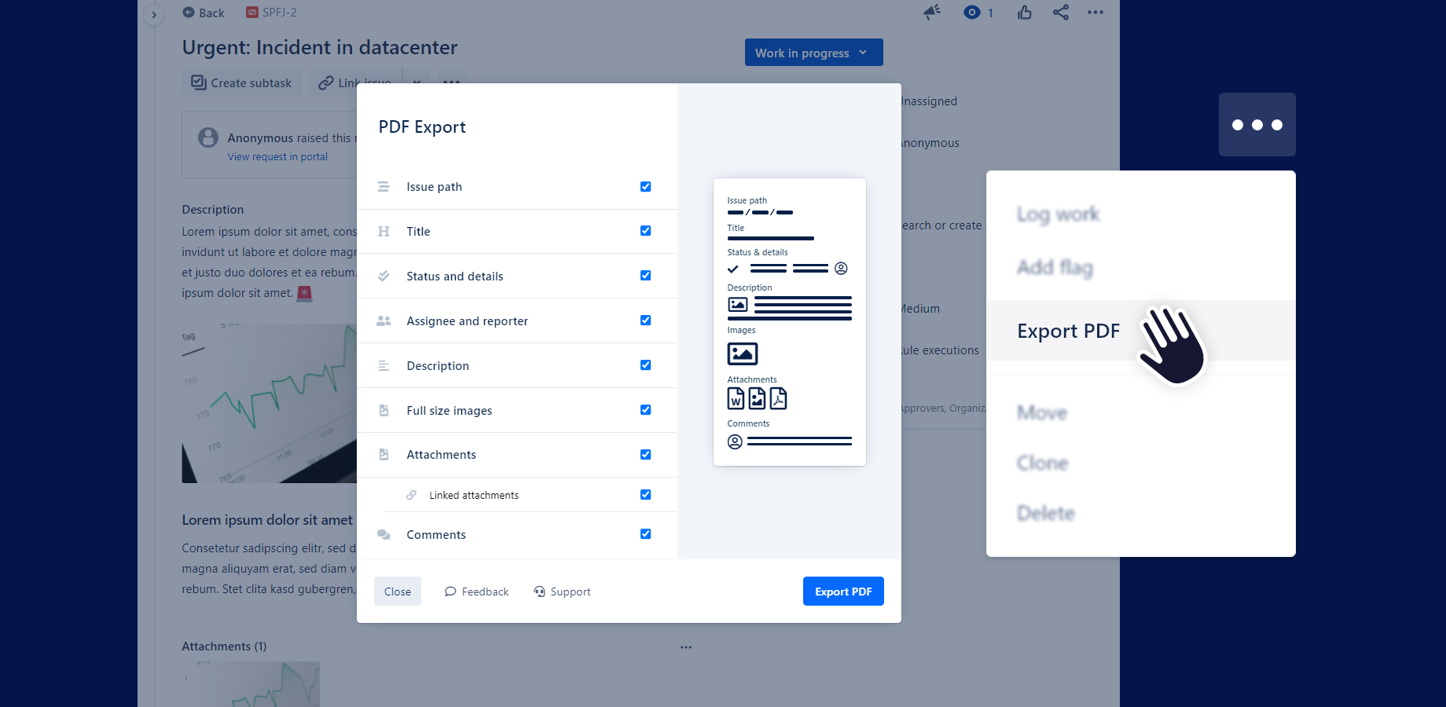Open the Attachments section three-dot menu
Viewport: 1446px width, 707px height.
click(686, 647)
